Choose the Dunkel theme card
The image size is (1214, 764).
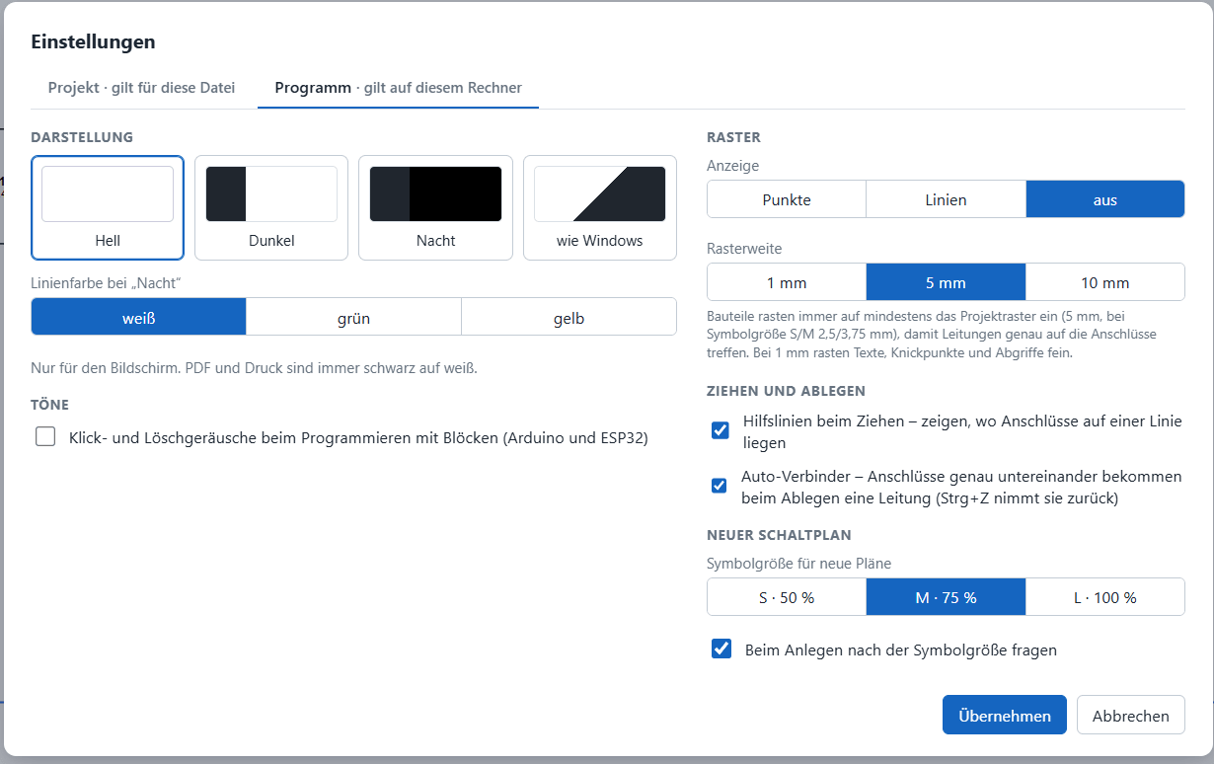coord(271,207)
